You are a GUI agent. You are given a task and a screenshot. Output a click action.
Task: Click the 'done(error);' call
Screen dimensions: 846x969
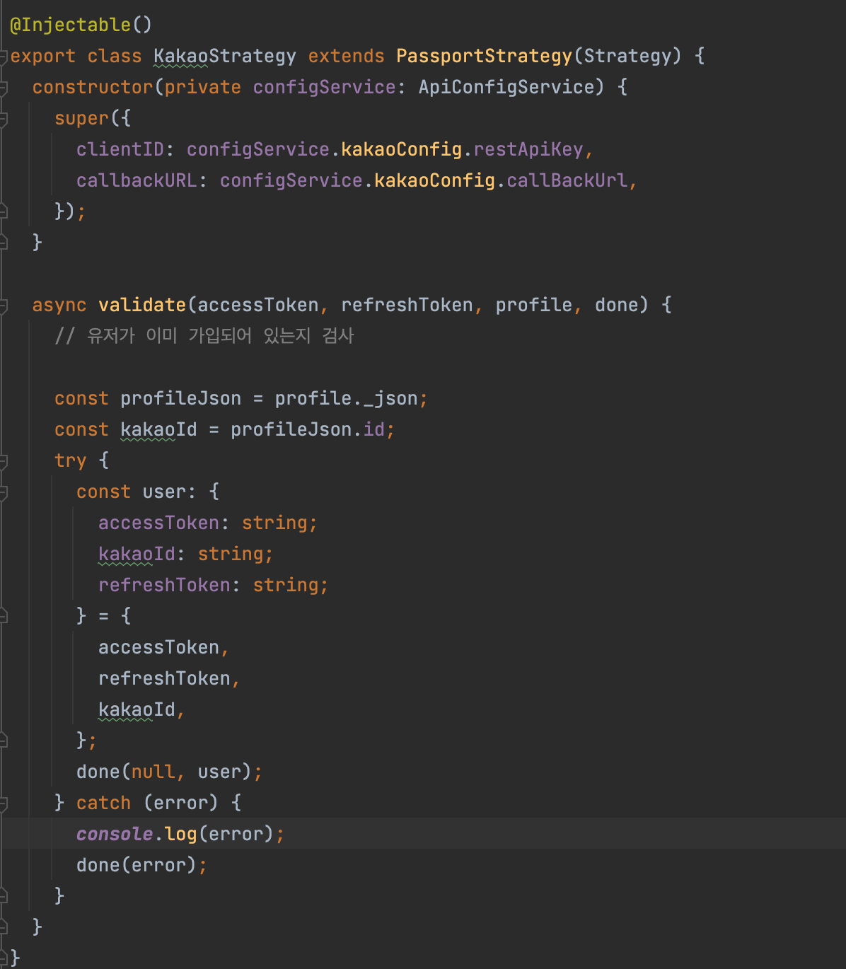pyautogui.click(x=141, y=865)
